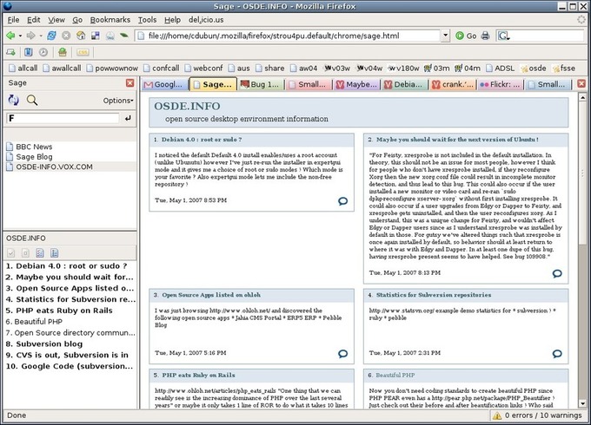Click the fourth icon in OSDE.INFO item toolbar

(54, 253)
